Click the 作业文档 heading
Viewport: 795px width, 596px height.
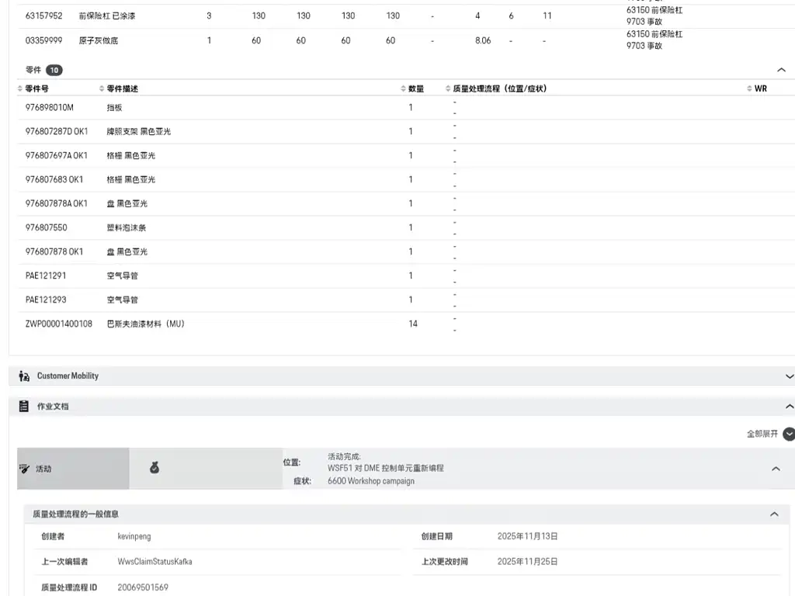[53, 407]
